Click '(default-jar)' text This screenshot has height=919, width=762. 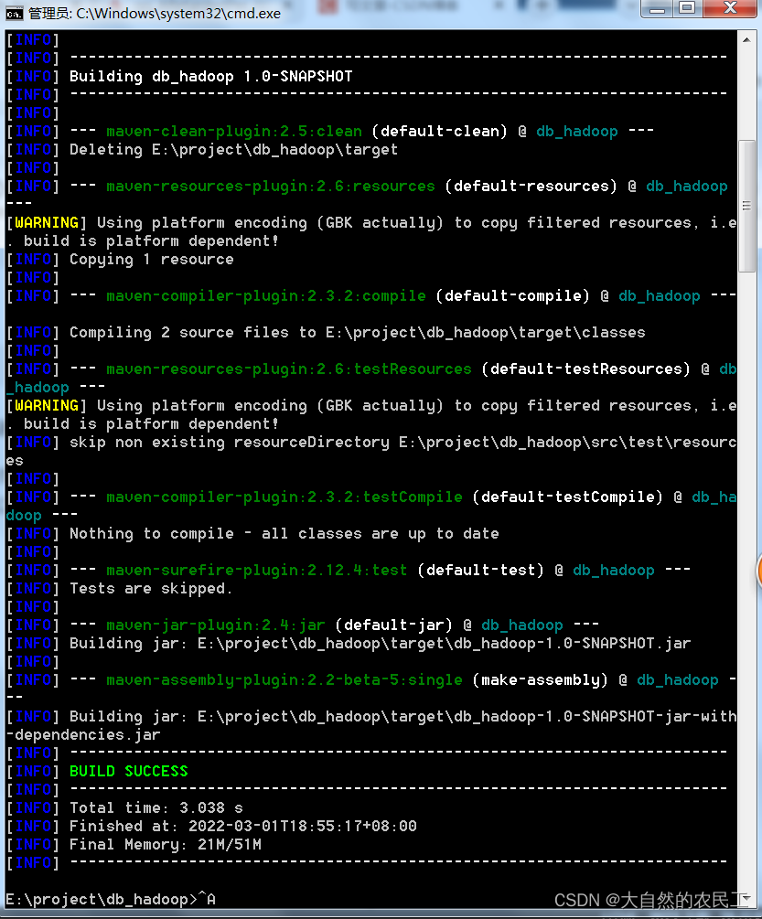tap(394, 625)
